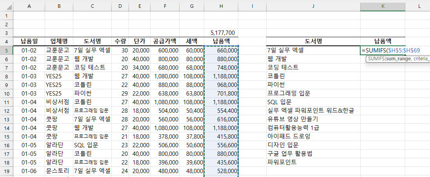The image size is (430, 177).
Task: Select row header 5
Action: [6, 50]
